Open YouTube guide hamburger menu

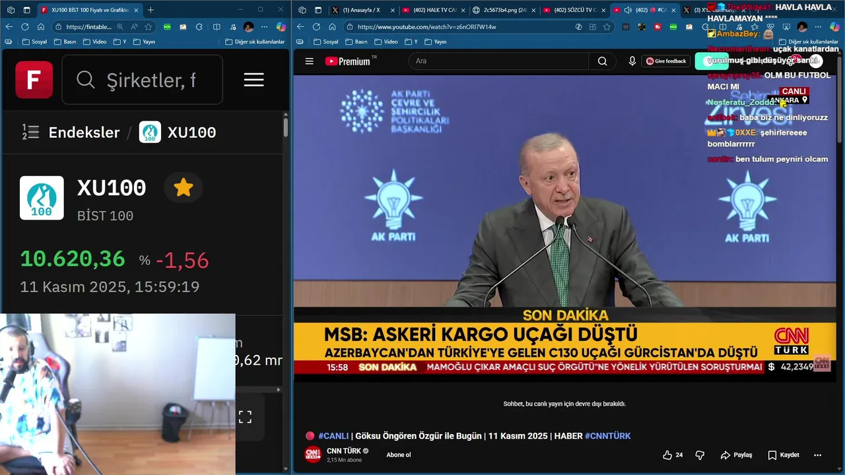coord(309,61)
